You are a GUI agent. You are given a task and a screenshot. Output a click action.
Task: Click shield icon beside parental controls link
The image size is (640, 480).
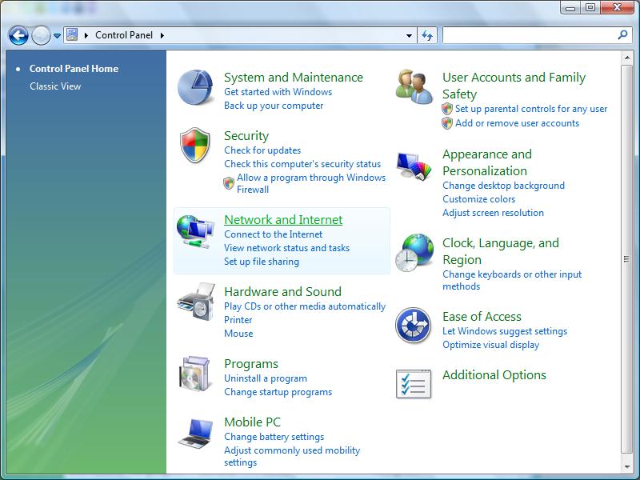(x=447, y=109)
